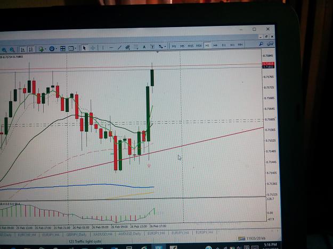Screen dimensions: 333x249
Task: Restore the inner chart window
Action: pos(266,37)
